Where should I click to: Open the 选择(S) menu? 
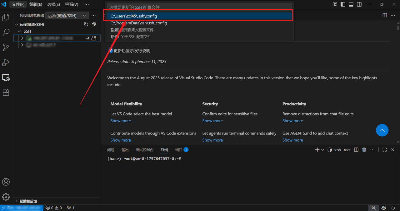tap(53, 4)
